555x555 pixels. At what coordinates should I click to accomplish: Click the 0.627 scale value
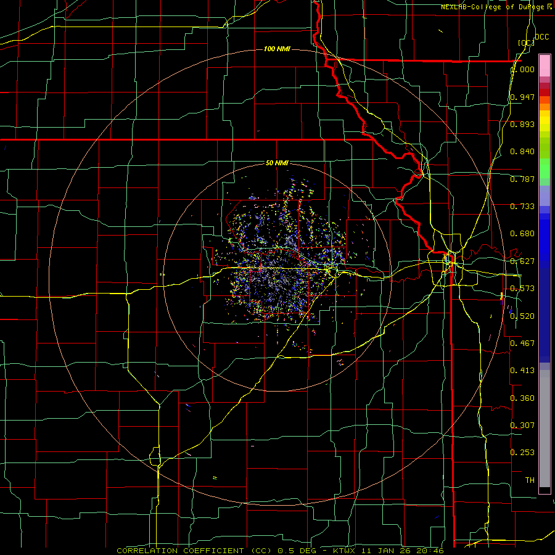click(522, 261)
